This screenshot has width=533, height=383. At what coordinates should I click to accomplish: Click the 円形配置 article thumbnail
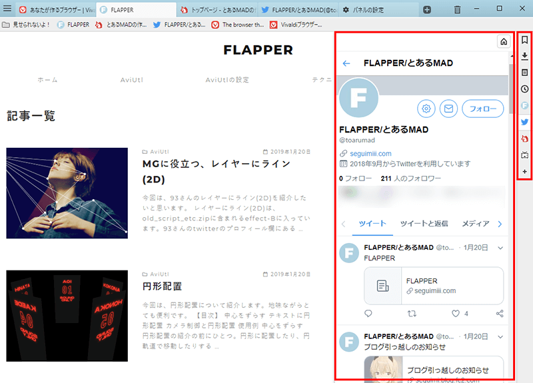click(x=67, y=316)
